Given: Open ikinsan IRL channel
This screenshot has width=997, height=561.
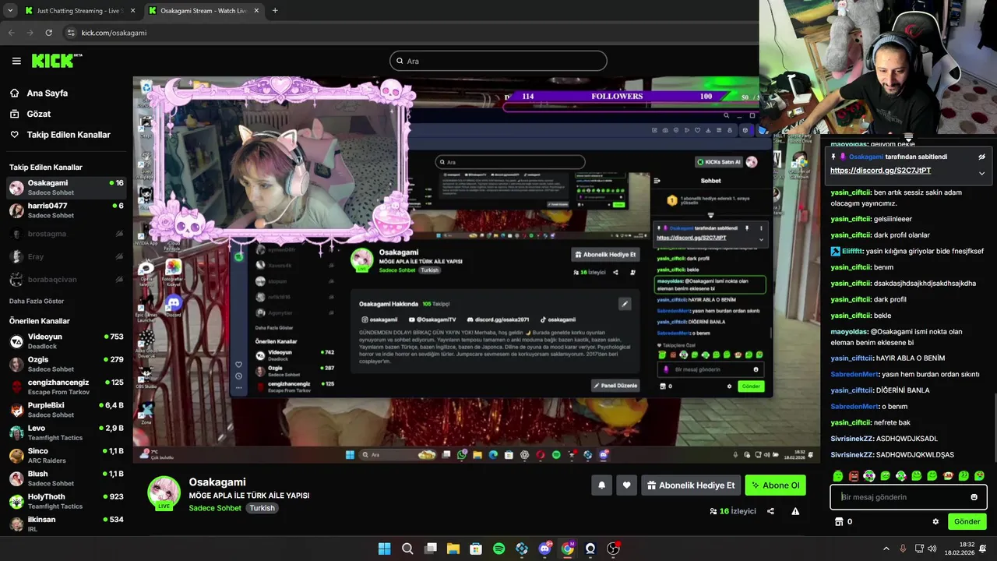Looking at the screenshot, I should pos(66,524).
